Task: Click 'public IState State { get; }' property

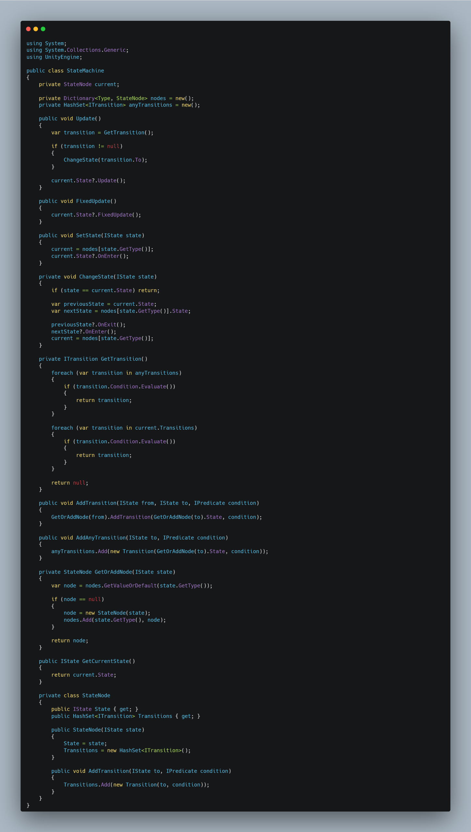Action: [x=95, y=709]
